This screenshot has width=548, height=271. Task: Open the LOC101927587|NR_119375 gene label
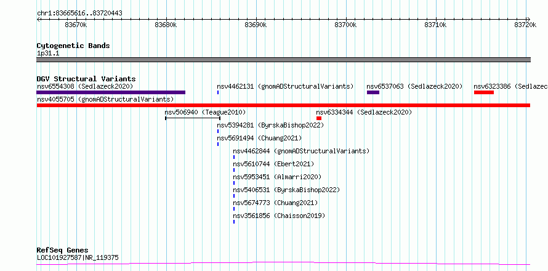click(x=78, y=257)
